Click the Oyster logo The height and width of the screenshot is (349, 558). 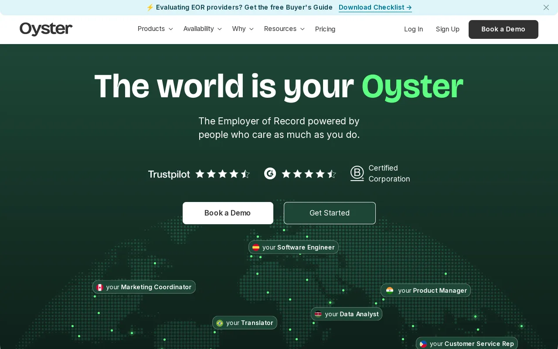pyautogui.click(x=46, y=29)
